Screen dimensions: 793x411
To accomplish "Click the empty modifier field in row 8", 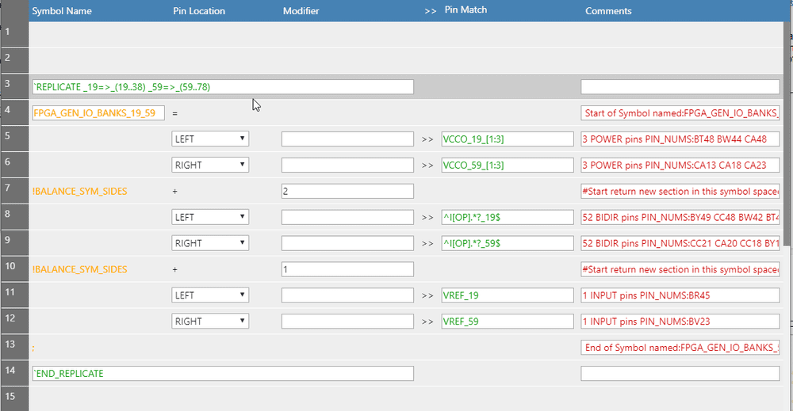I will pos(347,217).
